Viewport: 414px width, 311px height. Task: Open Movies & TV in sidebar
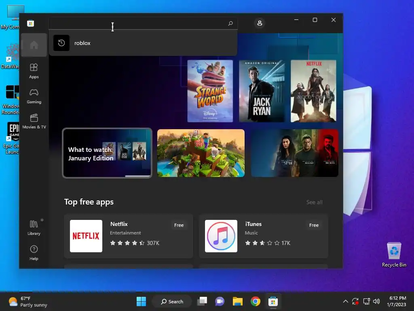(34, 121)
